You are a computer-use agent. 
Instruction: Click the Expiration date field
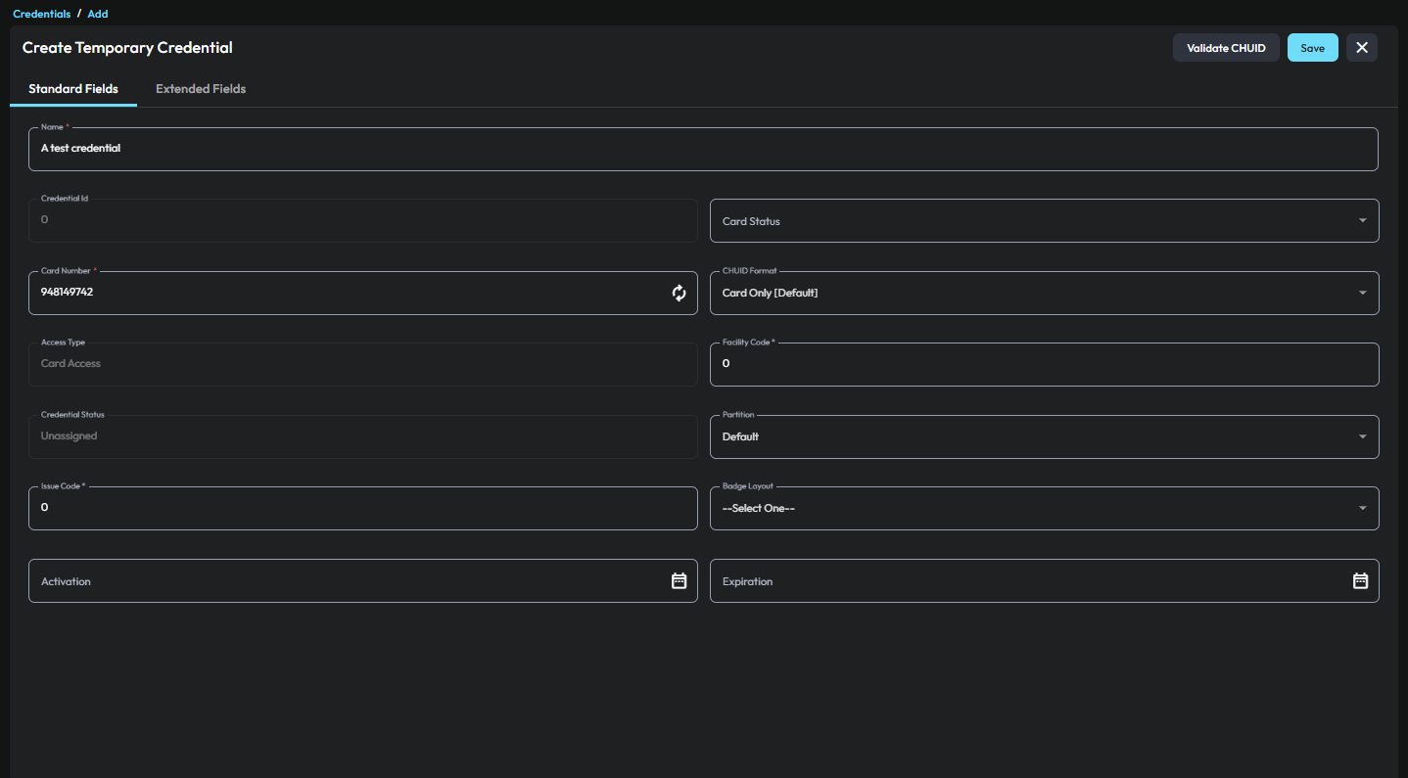point(1023,580)
